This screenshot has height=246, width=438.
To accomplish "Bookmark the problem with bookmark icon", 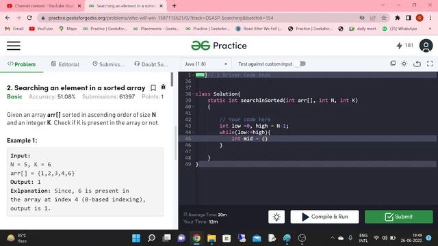I will 153,88.
